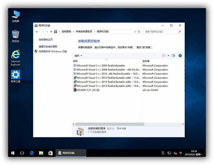Select 控制面板 breadcrumb
This screenshot has width=214, height=165.
point(66,32)
